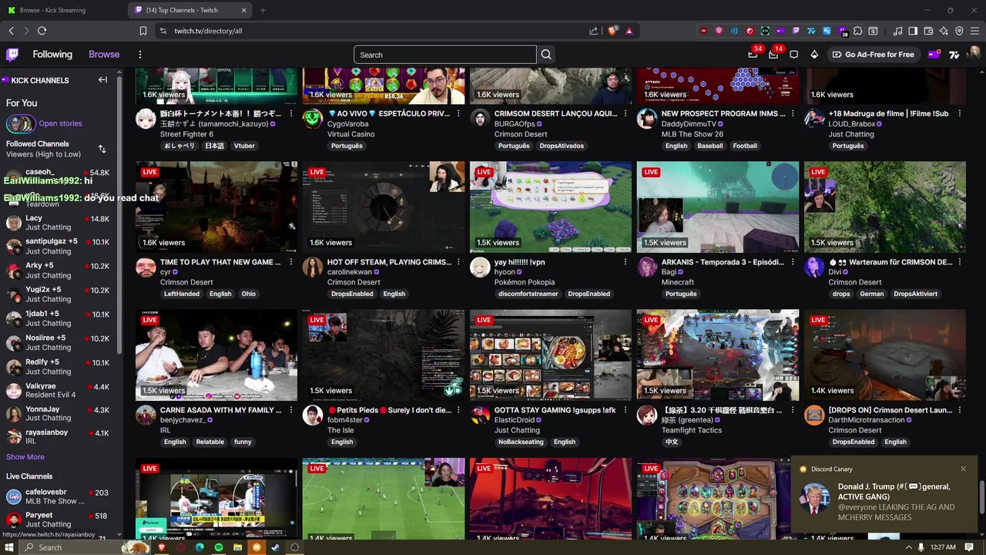Click the Vtuber tag

click(x=244, y=146)
